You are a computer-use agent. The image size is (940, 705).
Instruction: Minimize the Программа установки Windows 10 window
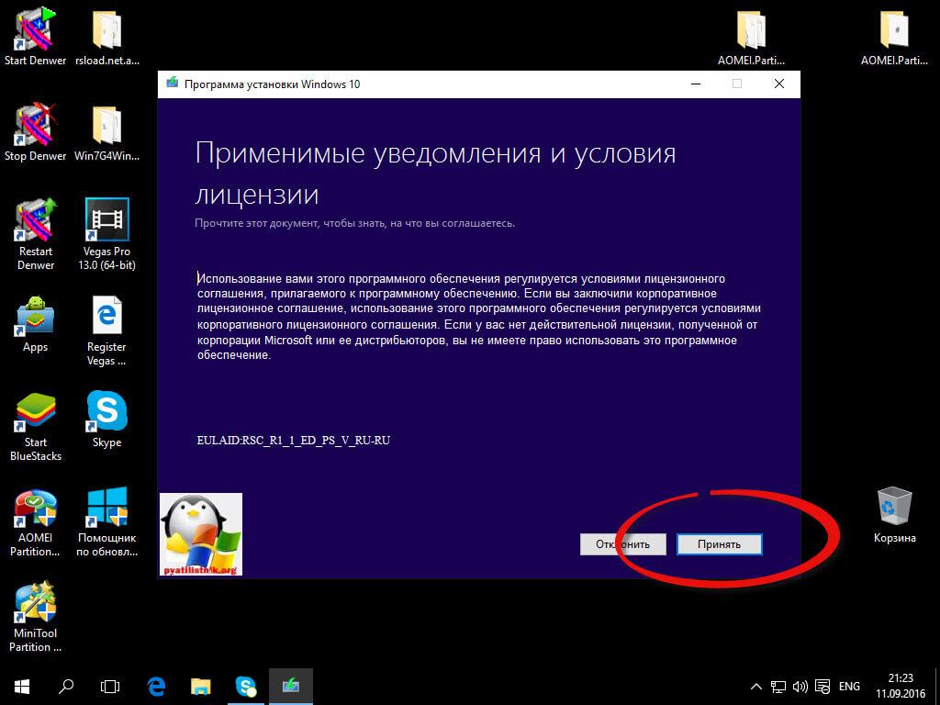(696, 84)
